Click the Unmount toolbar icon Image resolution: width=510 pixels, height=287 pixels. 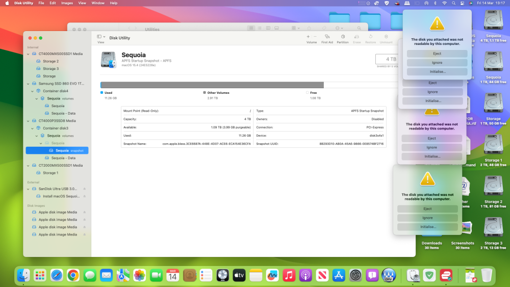386,37
